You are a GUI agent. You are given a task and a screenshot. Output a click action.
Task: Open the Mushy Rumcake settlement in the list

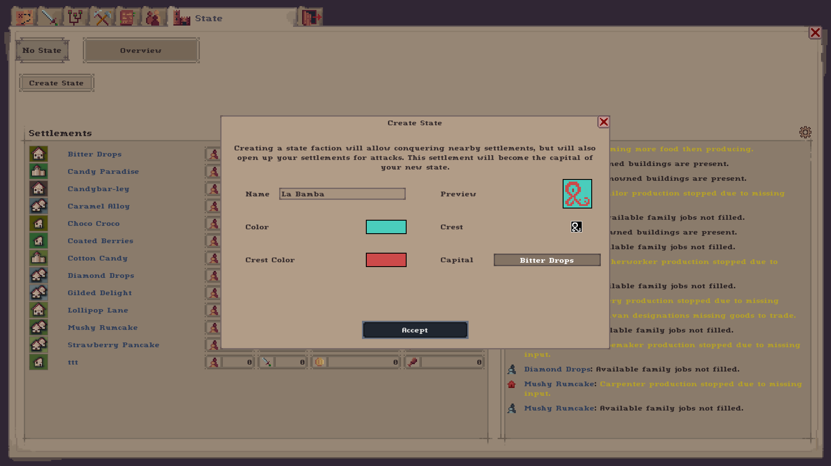click(x=103, y=328)
